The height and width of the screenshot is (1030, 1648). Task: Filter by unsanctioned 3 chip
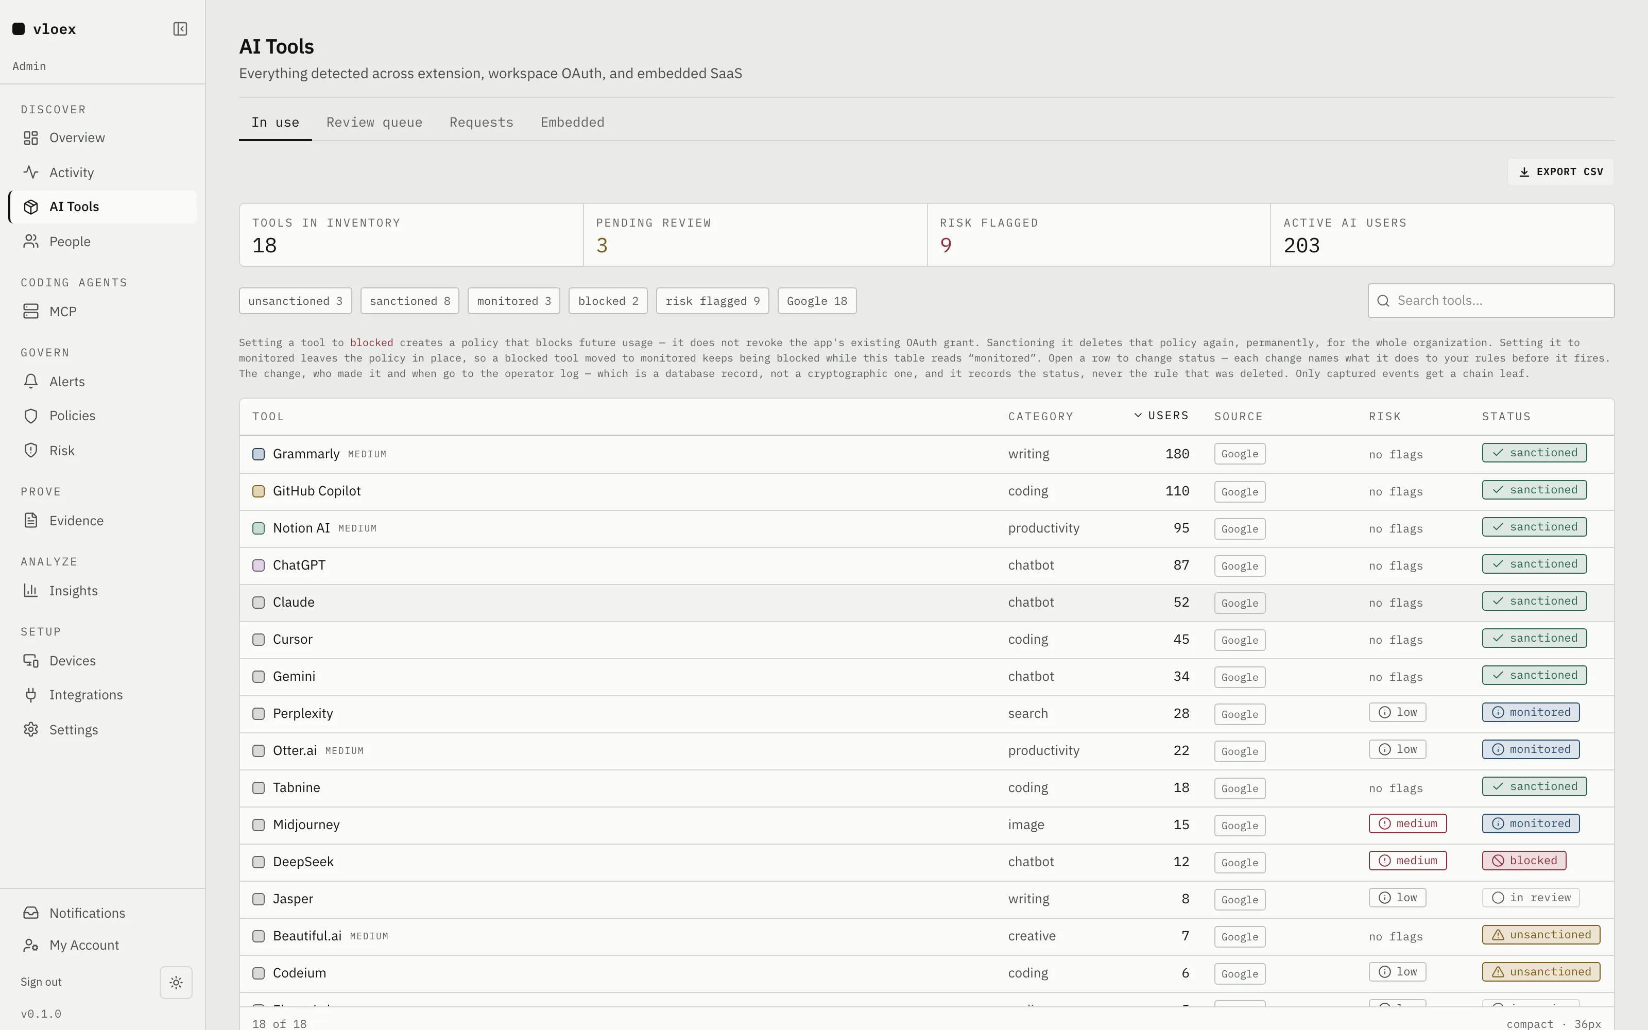tap(296, 301)
